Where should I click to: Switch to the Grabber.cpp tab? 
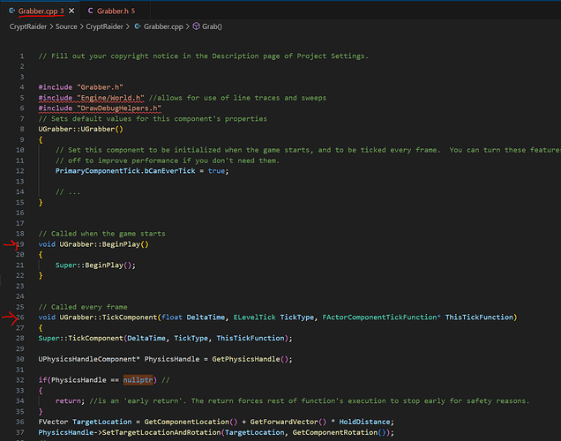[38, 11]
